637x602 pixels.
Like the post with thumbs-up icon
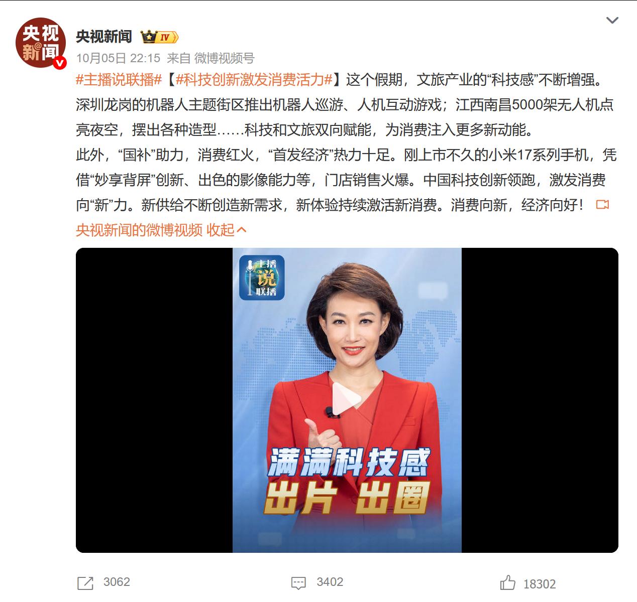point(508,583)
